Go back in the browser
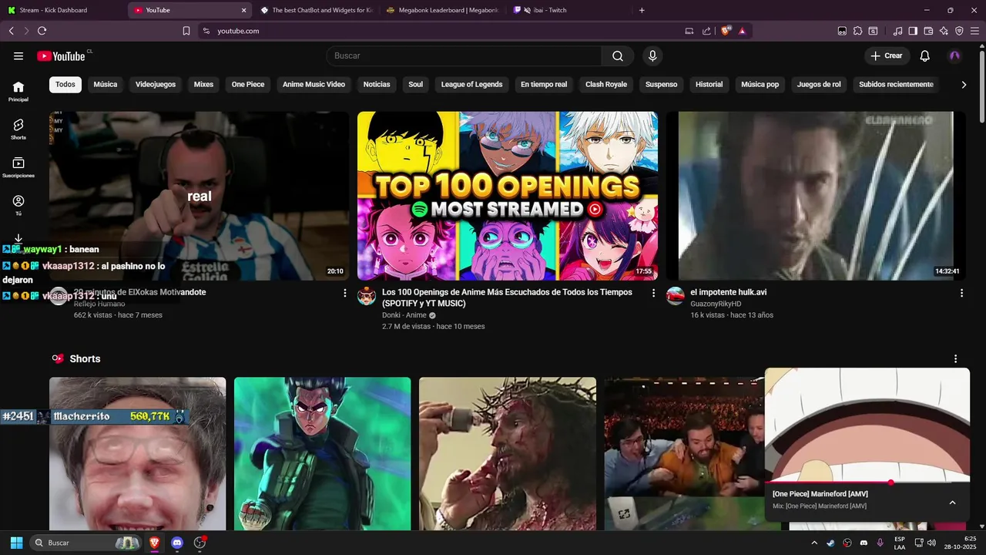Viewport: 986px width, 555px height. point(12,31)
